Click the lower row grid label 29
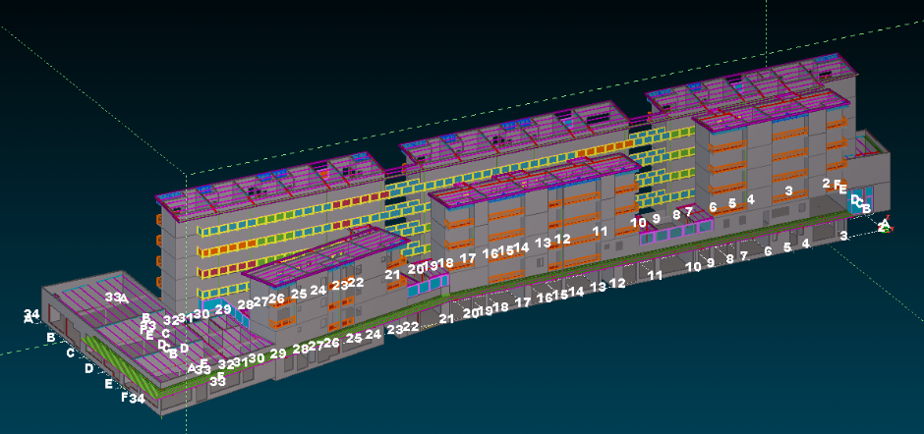Viewport: 924px width, 434px height. coord(278,353)
